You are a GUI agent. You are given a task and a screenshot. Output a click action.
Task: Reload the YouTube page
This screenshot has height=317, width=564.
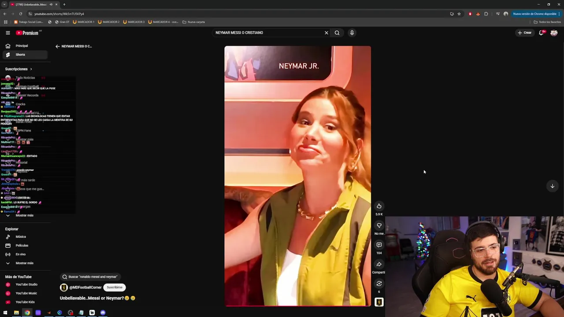(x=20, y=14)
